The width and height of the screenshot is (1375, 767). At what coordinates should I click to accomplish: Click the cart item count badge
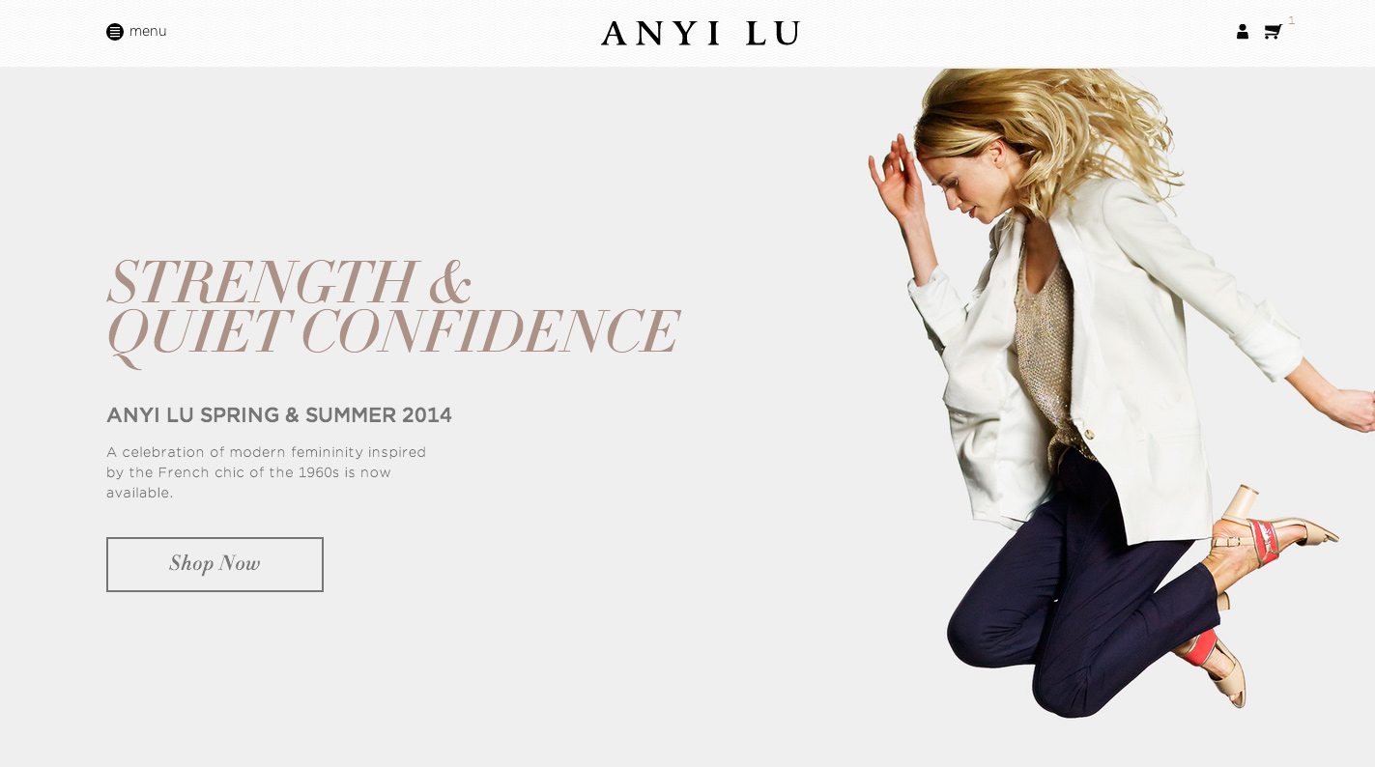point(1291,20)
